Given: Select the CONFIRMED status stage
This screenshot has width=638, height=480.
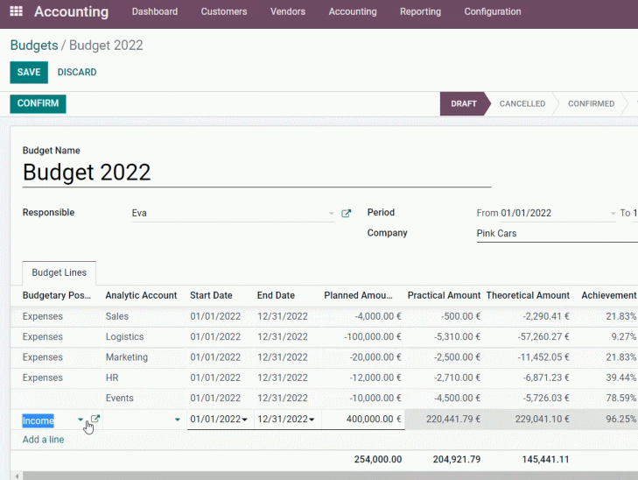Looking at the screenshot, I should [x=592, y=104].
